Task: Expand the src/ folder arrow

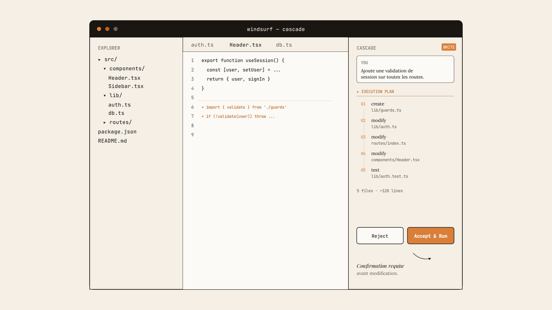Action: pyautogui.click(x=100, y=60)
